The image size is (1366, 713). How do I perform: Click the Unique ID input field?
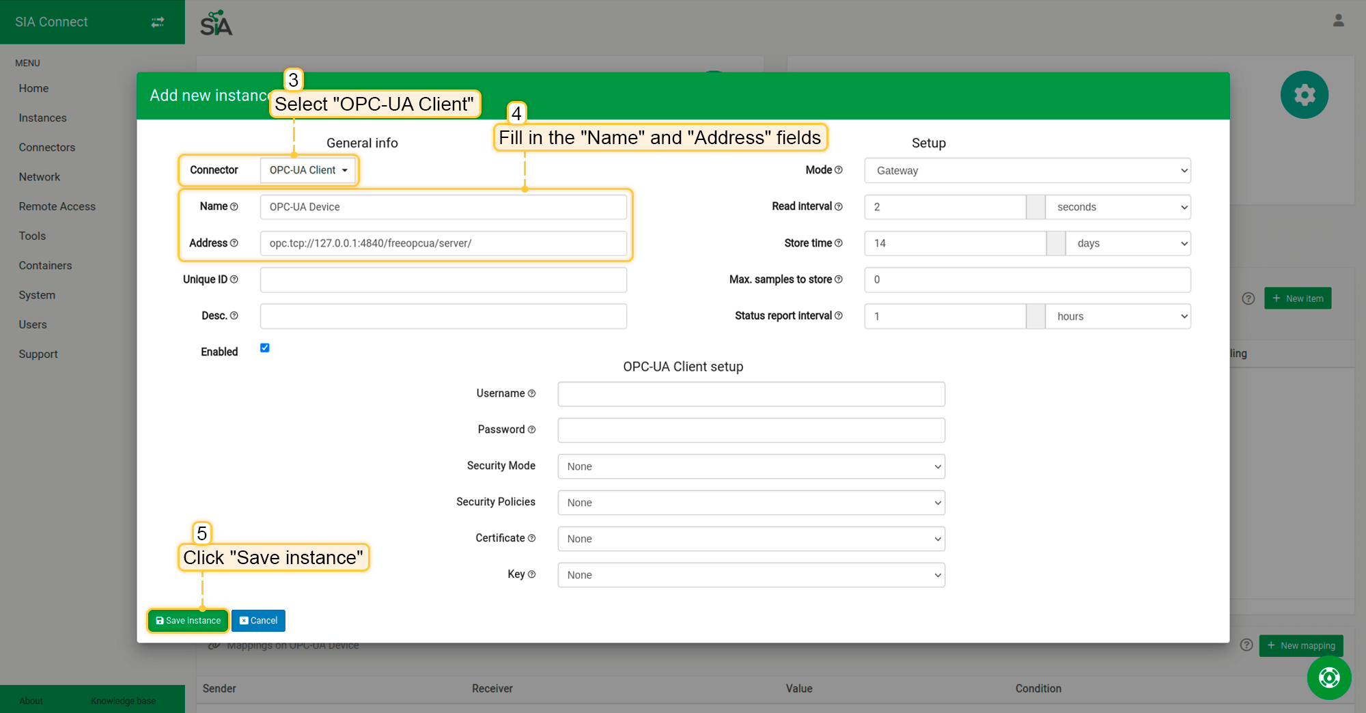click(443, 280)
